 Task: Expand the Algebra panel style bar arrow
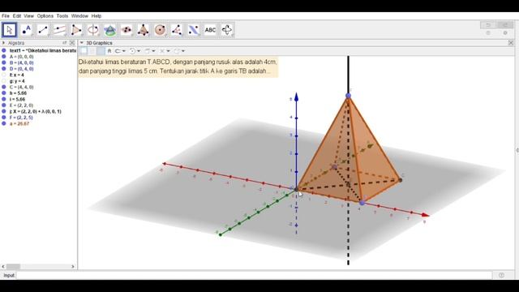[3, 43]
